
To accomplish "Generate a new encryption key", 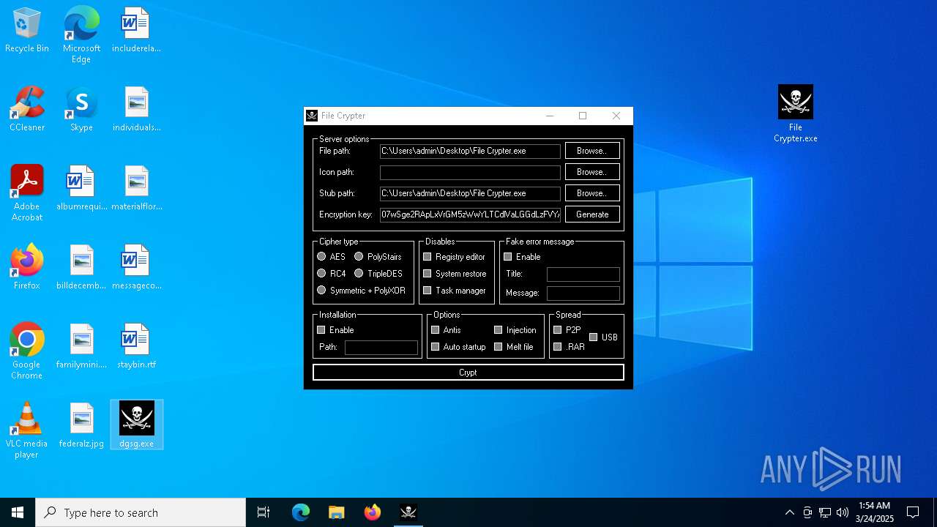I will [x=592, y=214].
